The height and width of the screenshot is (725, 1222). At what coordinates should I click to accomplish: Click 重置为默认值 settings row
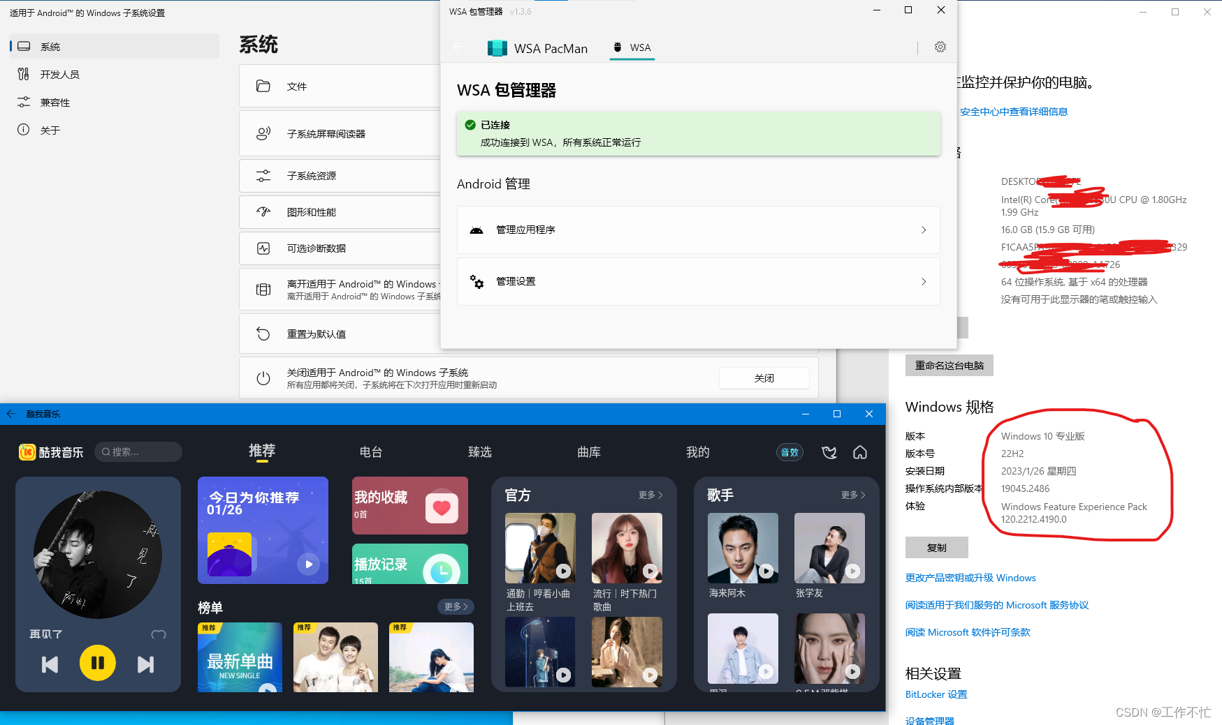[340, 334]
